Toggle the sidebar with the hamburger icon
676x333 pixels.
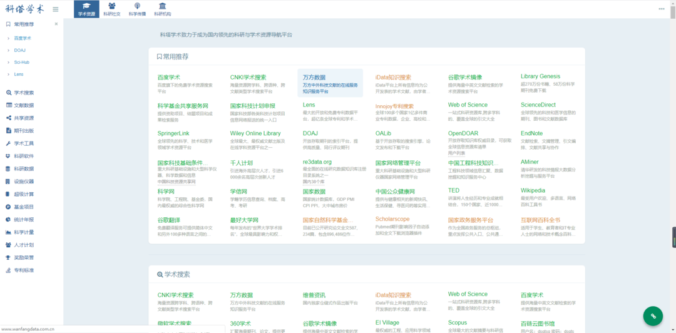click(x=55, y=9)
